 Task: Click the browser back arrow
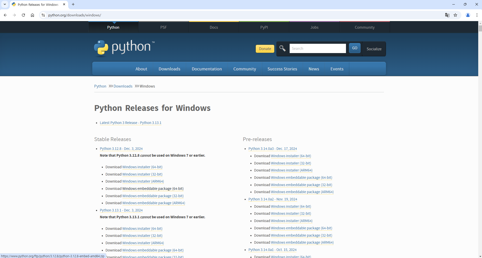pos(5,15)
